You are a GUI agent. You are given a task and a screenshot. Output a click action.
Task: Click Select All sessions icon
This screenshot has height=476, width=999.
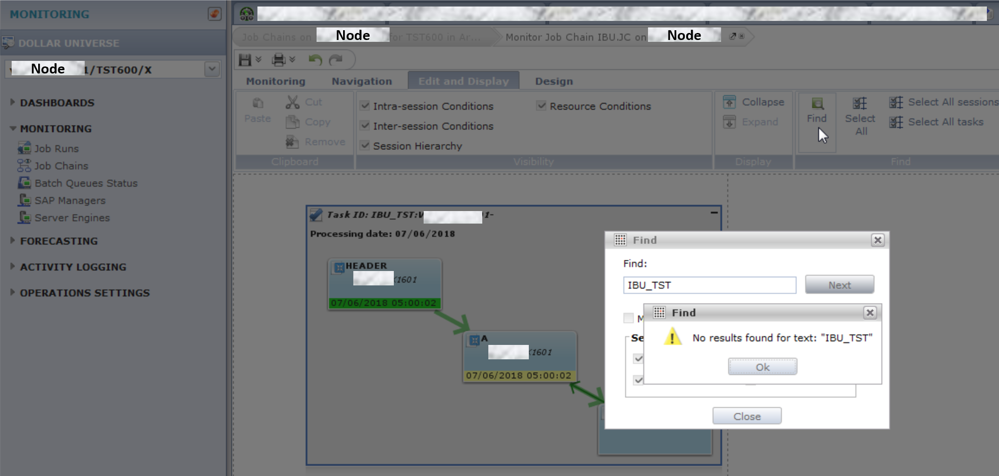(896, 102)
